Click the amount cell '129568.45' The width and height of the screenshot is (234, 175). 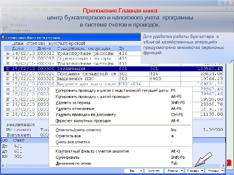click(x=210, y=69)
